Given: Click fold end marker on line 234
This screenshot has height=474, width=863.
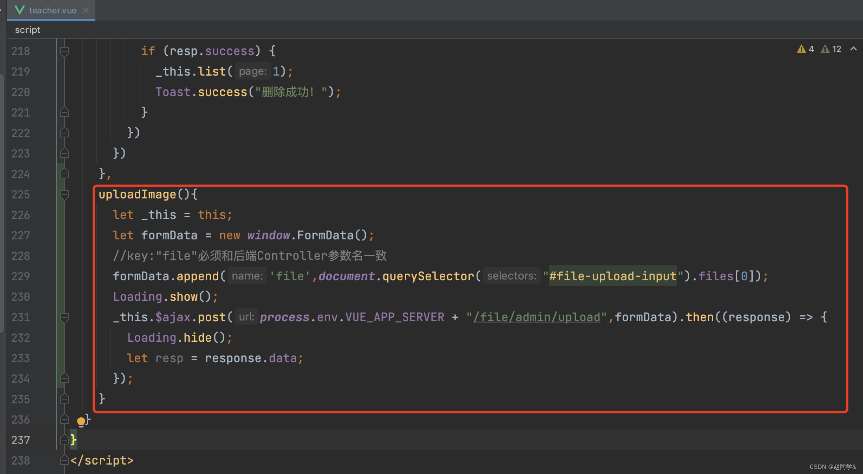Looking at the screenshot, I should [x=65, y=378].
